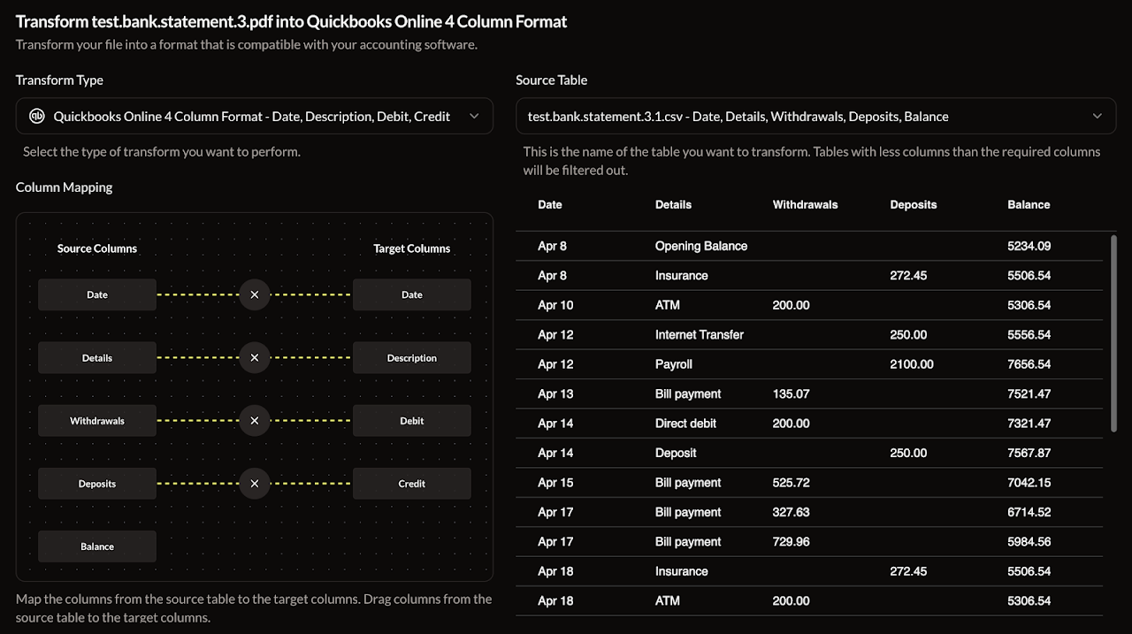Viewport: 1132px width, 634px height.
Task: Select the unmapped Balance source column
Action: pyautogui.click(x=97, y=546)
